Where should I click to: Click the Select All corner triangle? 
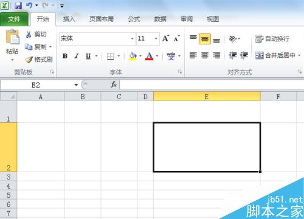click(x=9, y=96)
